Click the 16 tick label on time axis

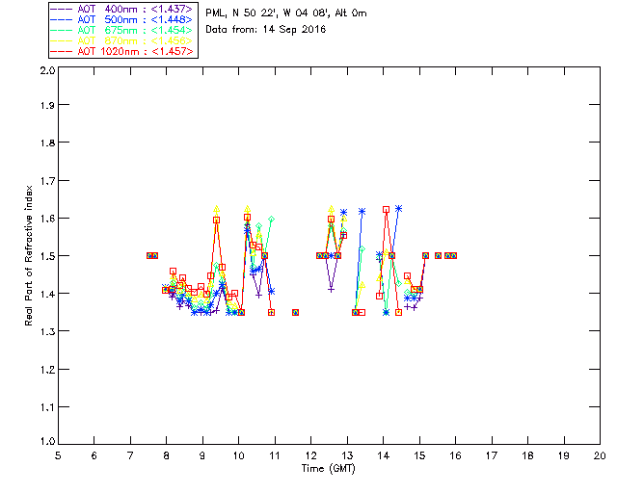[455, 456]
